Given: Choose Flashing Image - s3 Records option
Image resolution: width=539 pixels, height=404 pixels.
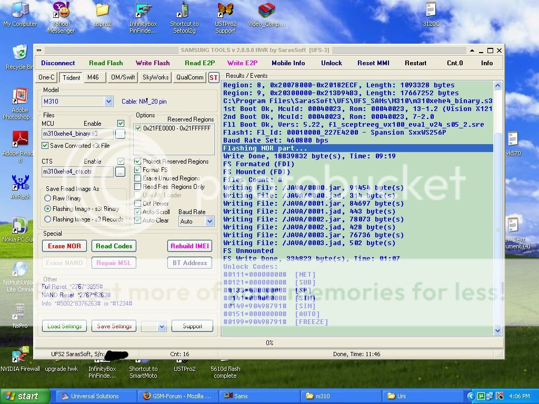Looking at the screenshot, I should coord(47,219).
